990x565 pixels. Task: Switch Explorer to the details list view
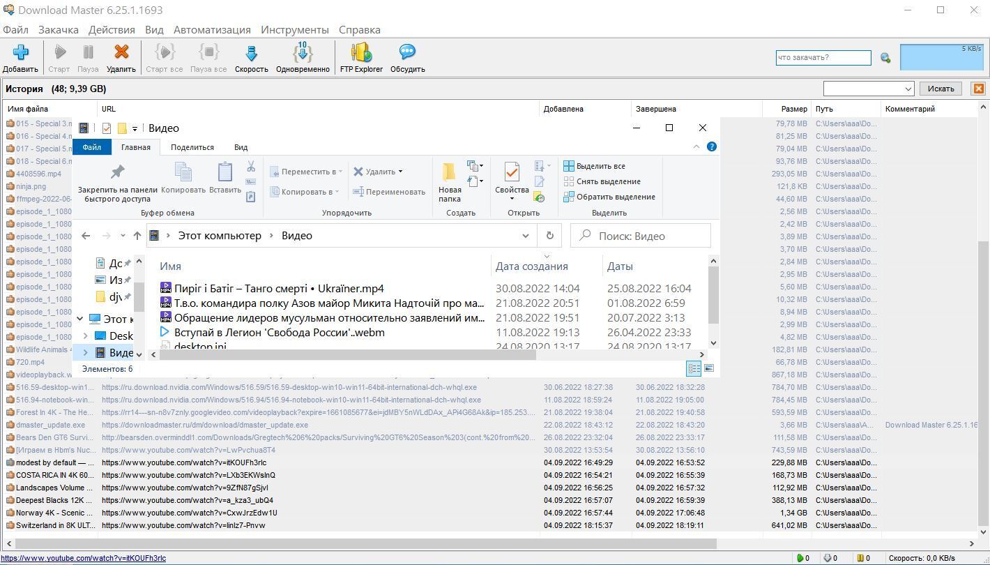(694, 368)
